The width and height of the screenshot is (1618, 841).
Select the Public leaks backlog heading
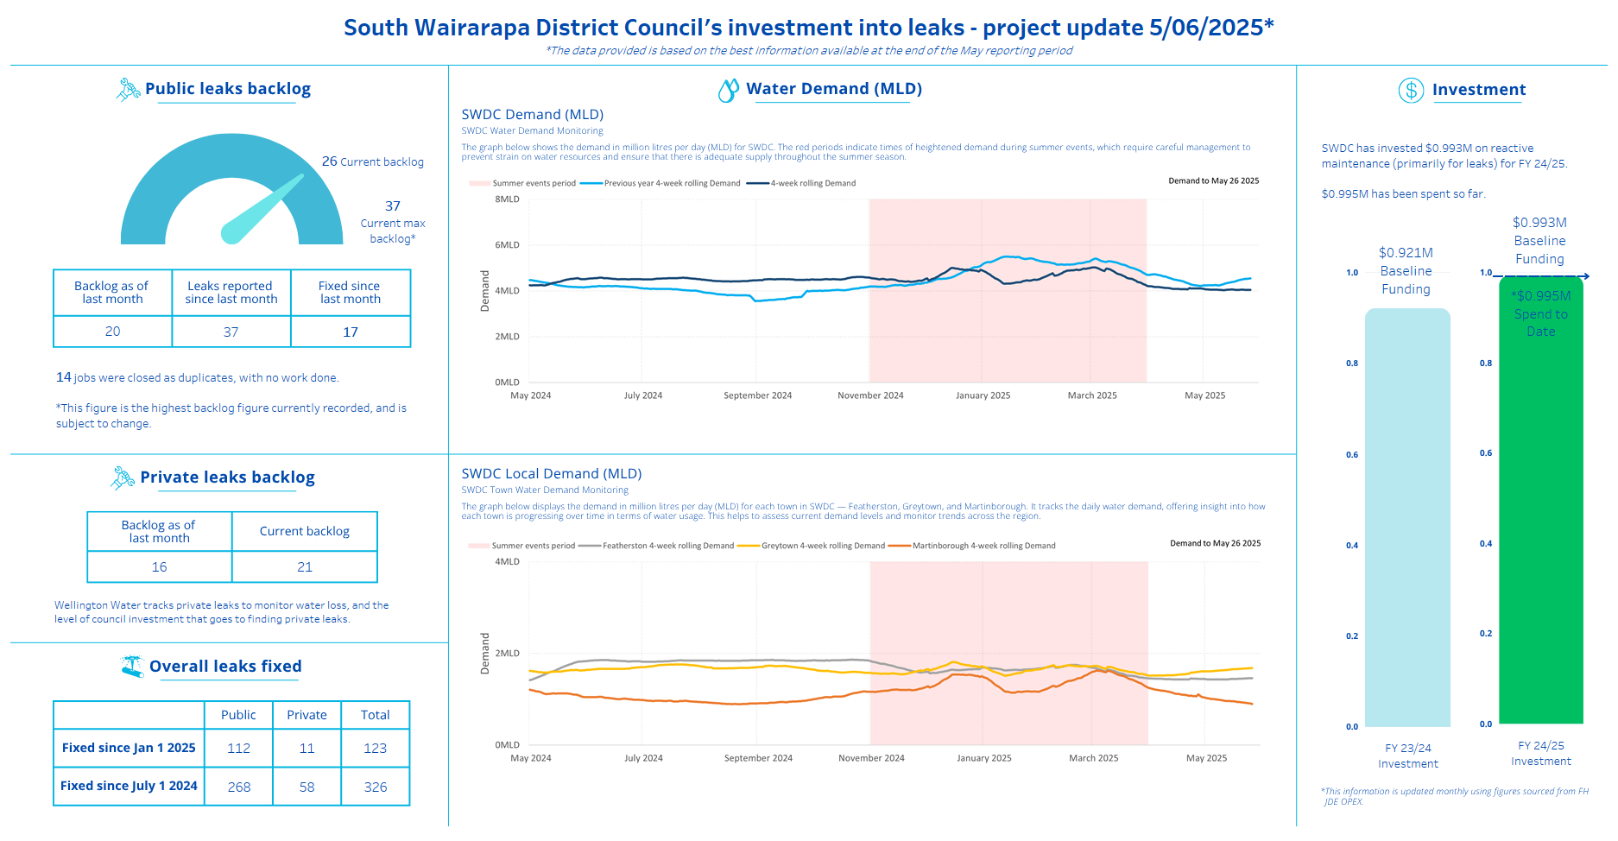click(228, 89)
